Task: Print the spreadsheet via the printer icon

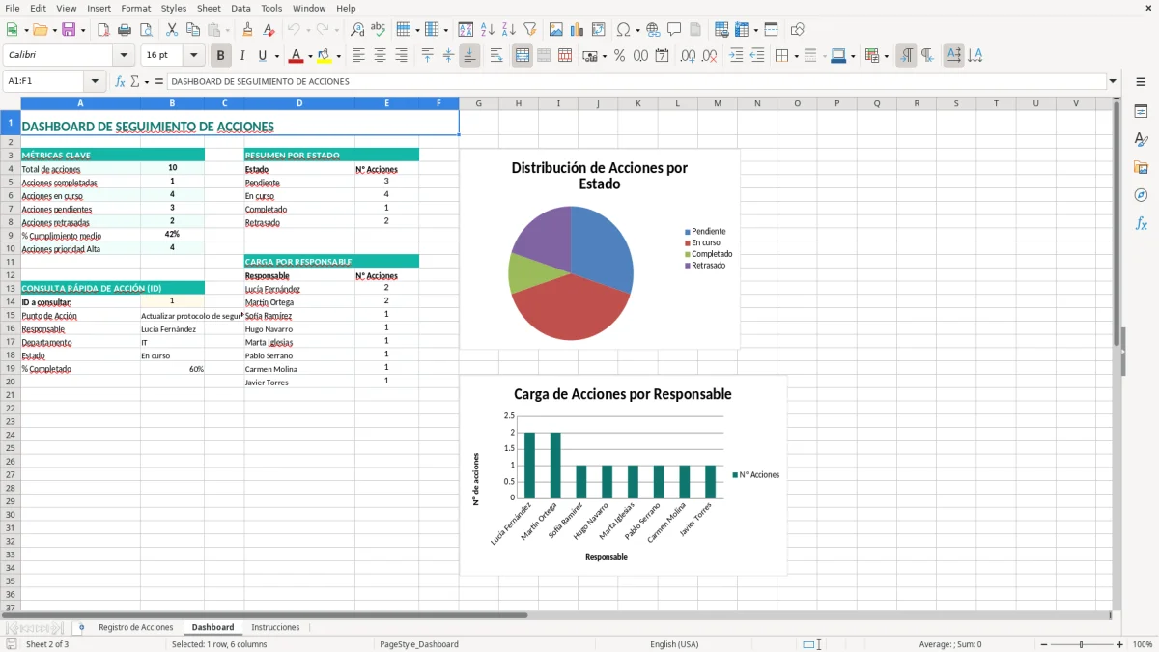Action: pyautogui.click(x=125, y=30)
